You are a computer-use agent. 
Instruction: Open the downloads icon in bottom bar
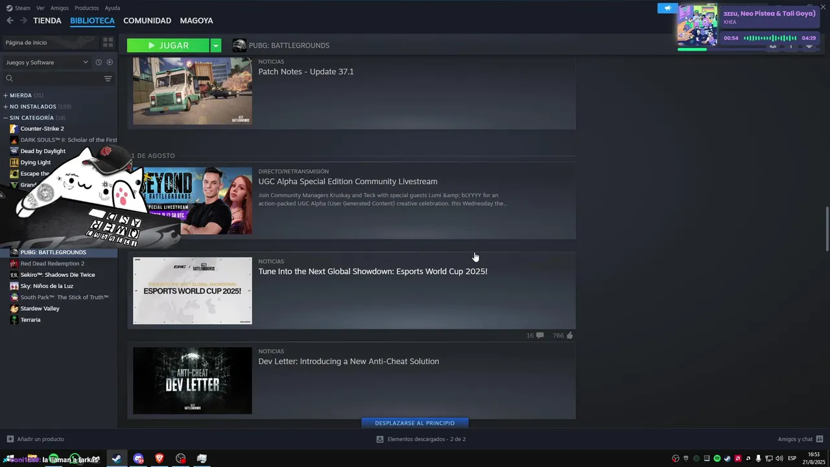tap(380, 439)
